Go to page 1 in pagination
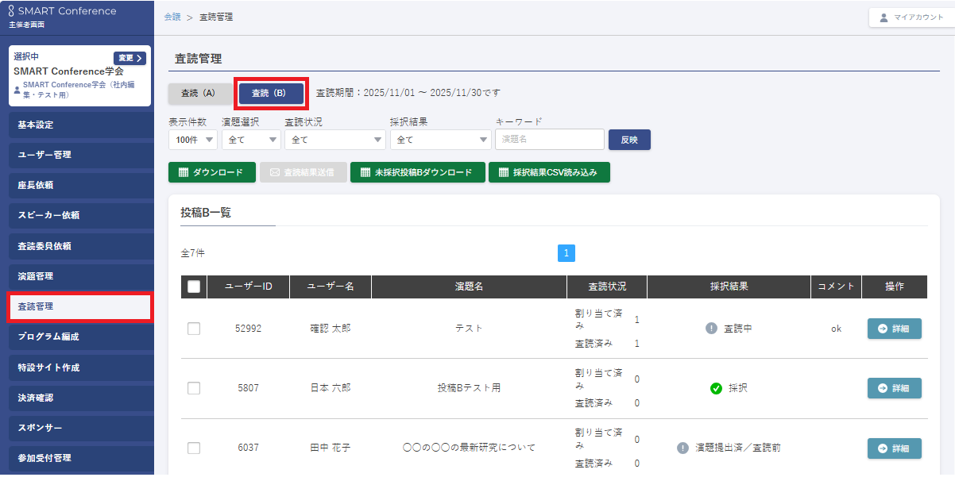 click(566, 253)
